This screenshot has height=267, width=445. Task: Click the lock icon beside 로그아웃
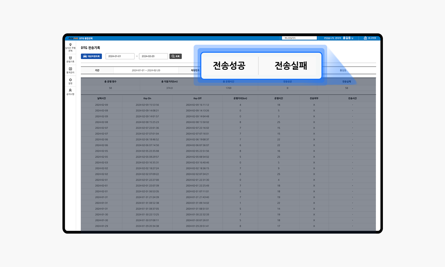365,38
